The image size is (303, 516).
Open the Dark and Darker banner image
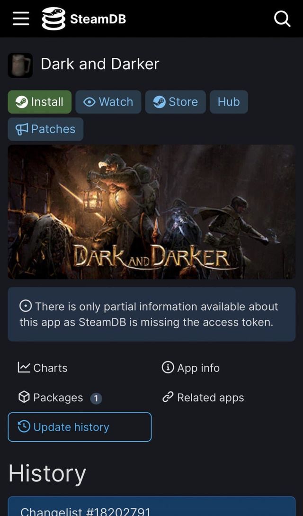151,212
